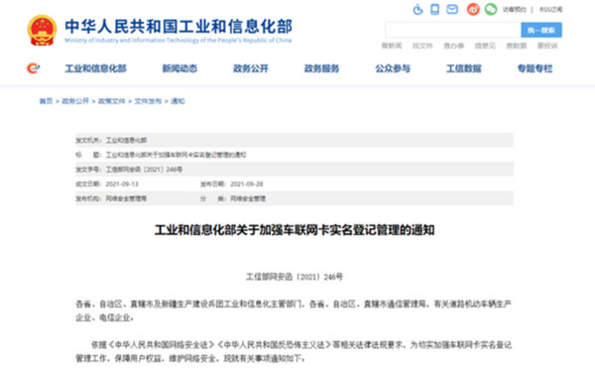This screenshot has height=368, width=595.
Task: Click the addressee paragraph starting 各省、自治区
Action: [x=294, y=310]
